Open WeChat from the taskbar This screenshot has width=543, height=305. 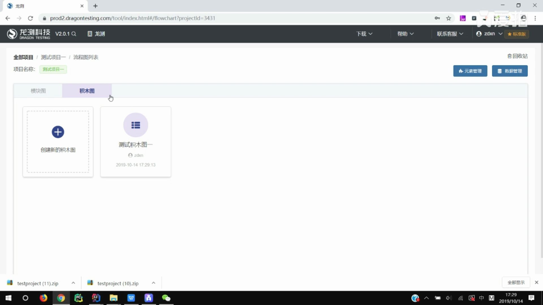click(x=166, y=298)
